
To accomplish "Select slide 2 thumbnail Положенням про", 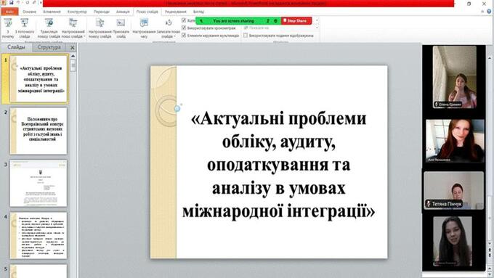I will [x=39, y=131].
